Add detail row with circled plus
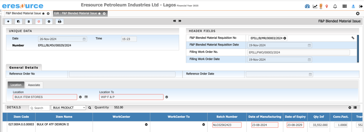364x132 pixels. 350,108
